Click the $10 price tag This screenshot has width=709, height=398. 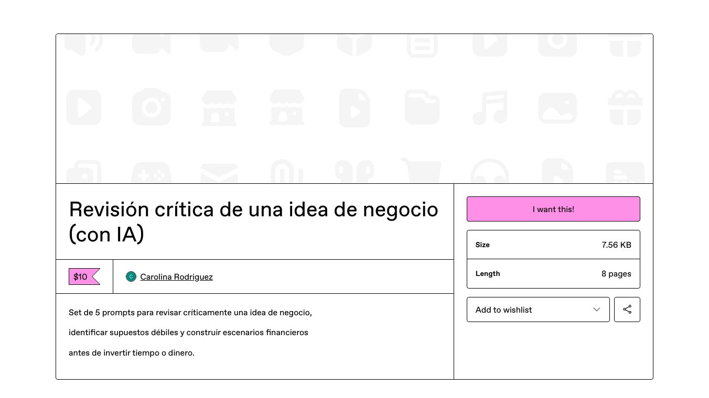coord(81,277)
